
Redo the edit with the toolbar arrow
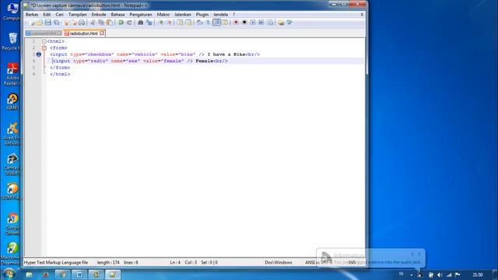(129, 23)
